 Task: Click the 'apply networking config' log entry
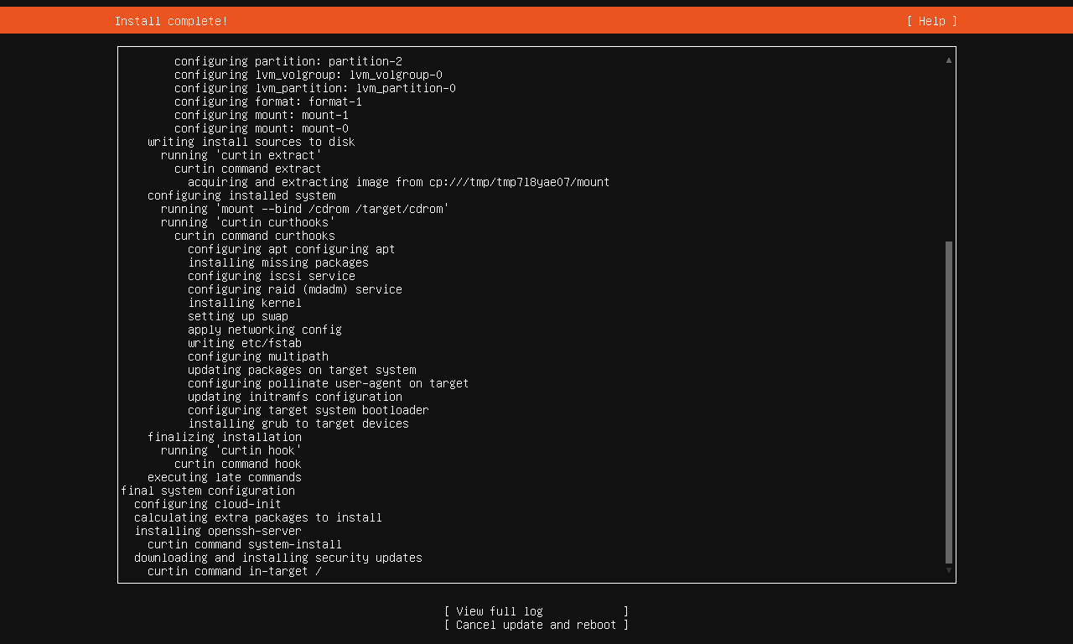click(264, 330)
